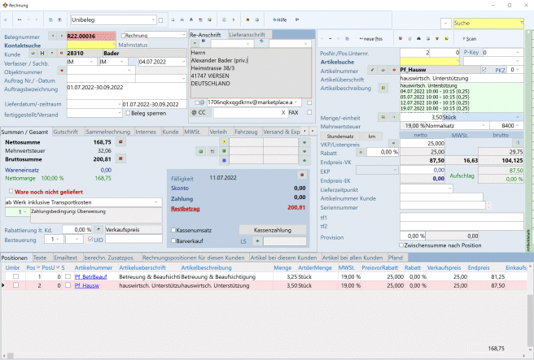Open the date dropdown showing 04.07.2022
The image size is (534, 360).
(184, 62)
